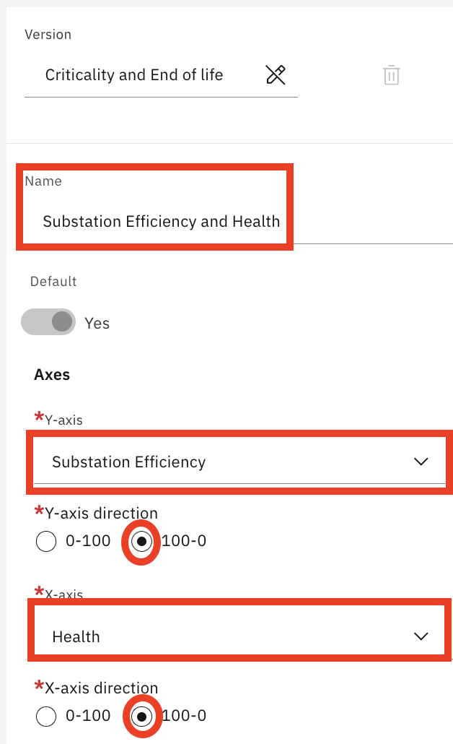Image resolution: width=453 pixels, height=744 pixels.
Task: Click the Yes label beside Default toggle
Action: click(97, 324)
